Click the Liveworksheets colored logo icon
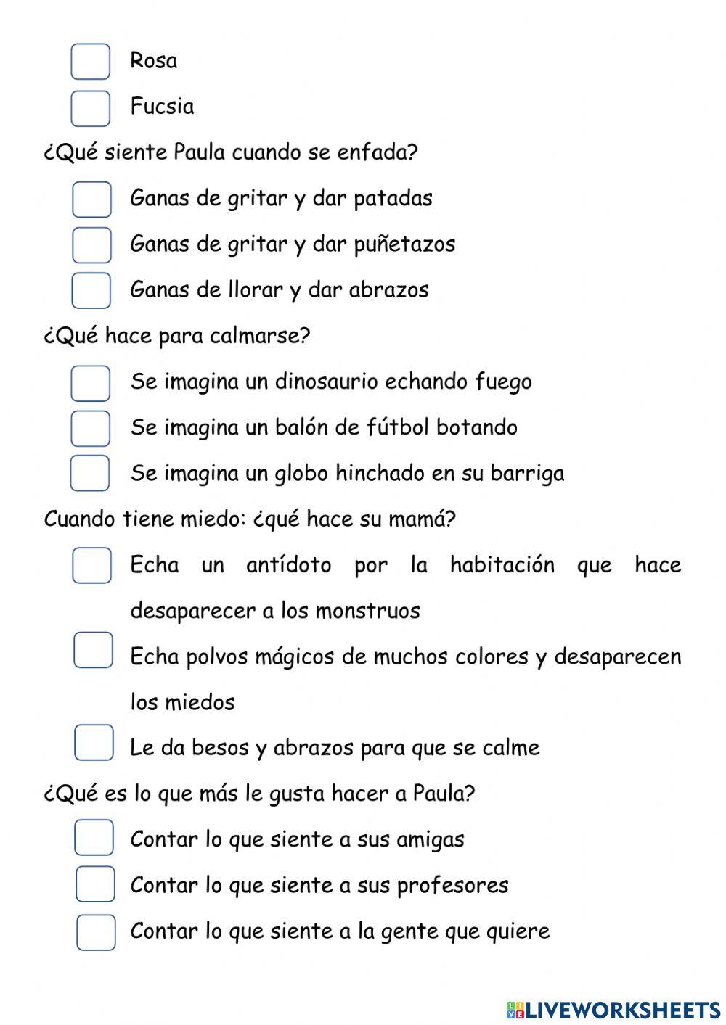The image size is (726, 1025). pyautogui.click(x=515, y=1009)
